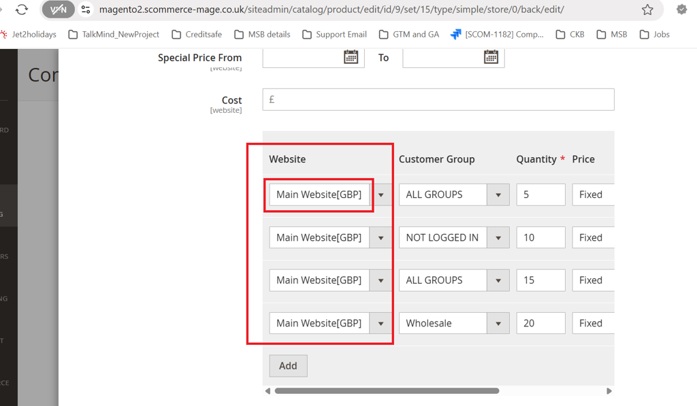Open calendar picker for the To date
Image resolution: width=697 pixels, height=406 pixels.
491,57
